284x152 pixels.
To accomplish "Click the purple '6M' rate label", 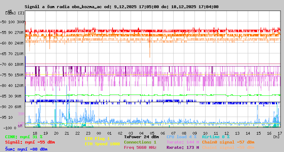I will (x=20, y=126).
